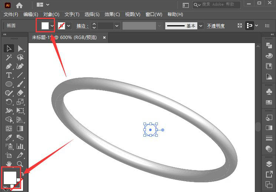The image size is (276, 192).
Task: Expand the stroke weight dropdown
Action: (117, 26)
